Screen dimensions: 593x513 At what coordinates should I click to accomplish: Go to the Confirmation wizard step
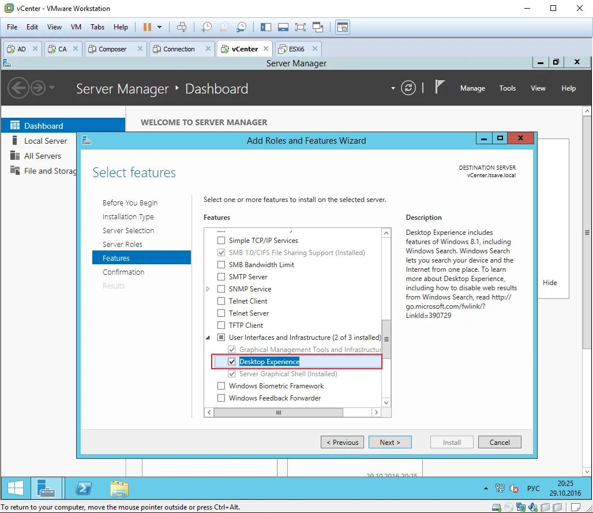pyautogui.click(x=123, y=272)
